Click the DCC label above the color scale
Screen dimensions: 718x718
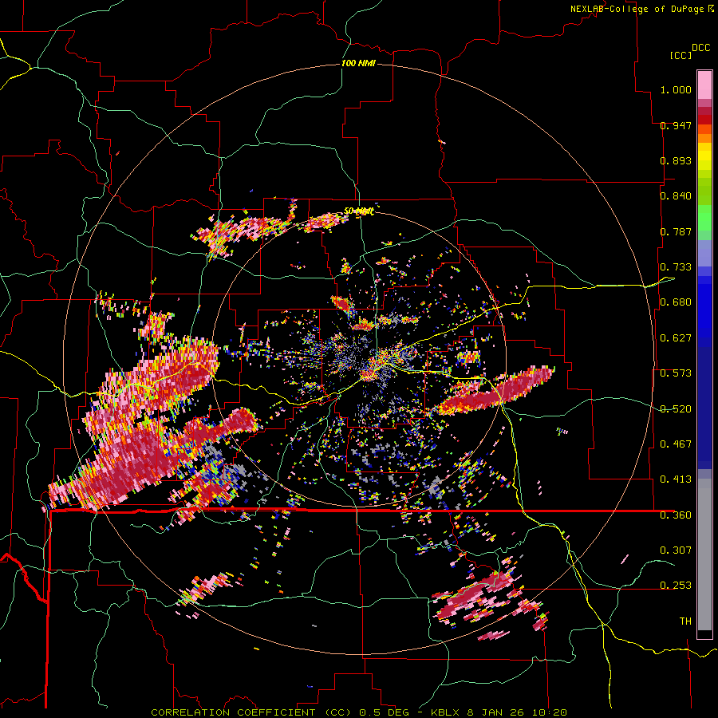[700, 48]
